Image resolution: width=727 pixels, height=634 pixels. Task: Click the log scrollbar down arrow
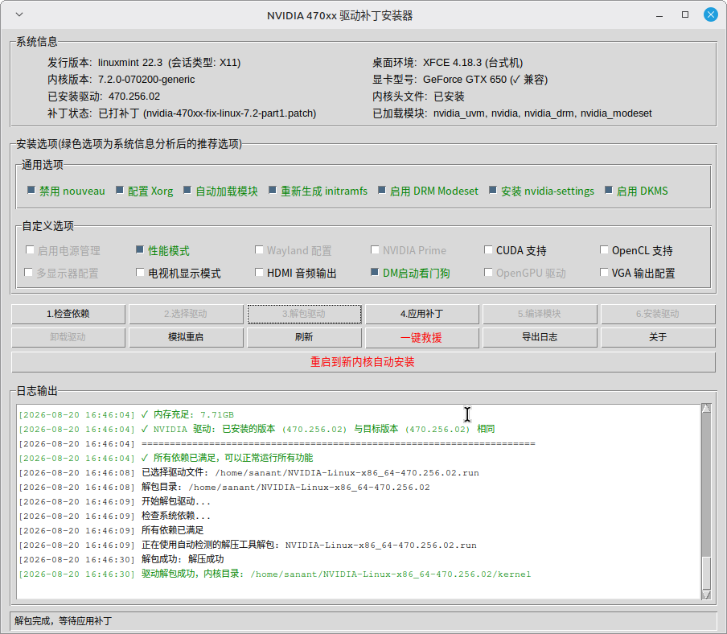tap(706, 595)
